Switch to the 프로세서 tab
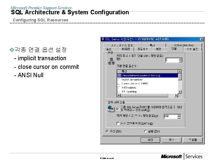The image size is (214, 161). [143, 49]
